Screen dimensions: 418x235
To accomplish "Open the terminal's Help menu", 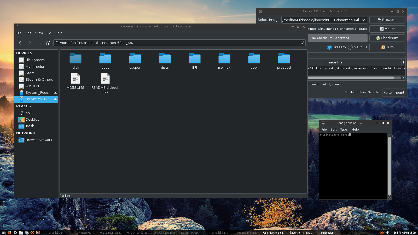I will pyautogui.click(x=355, y=130).
